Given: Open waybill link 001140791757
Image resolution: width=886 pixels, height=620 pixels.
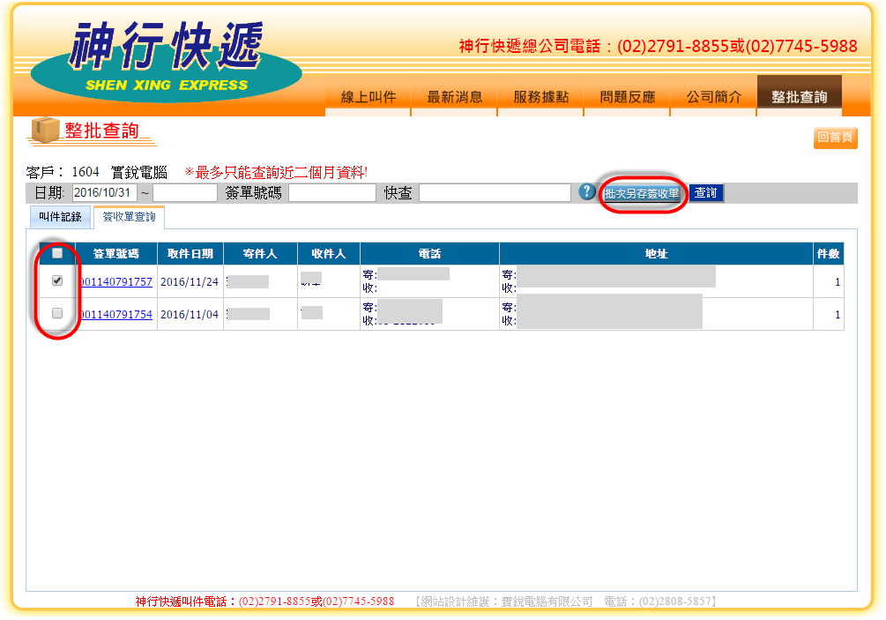Looking at the screenshot, I should pos(116,282).
